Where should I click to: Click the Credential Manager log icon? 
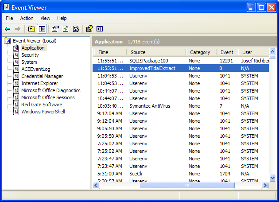pyautogui.click(x=16, y=76)
